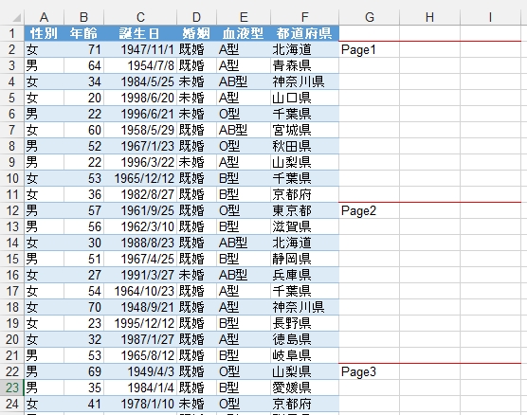The height and width of the screenshot is (415, 527).
Task: Click birthday cell 1964/10/23
Action: coord(140,291)
